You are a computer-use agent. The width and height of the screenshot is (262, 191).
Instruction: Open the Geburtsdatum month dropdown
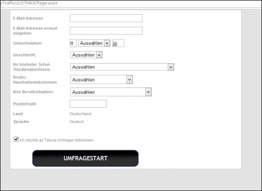click(94, 43)
